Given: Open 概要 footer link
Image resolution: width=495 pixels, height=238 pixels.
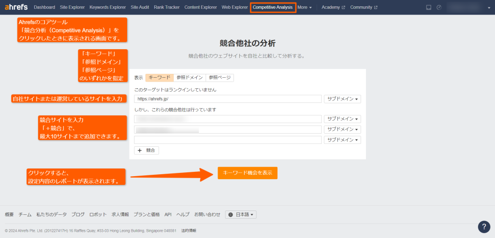Looking at the screenshot, I should 9,214.
